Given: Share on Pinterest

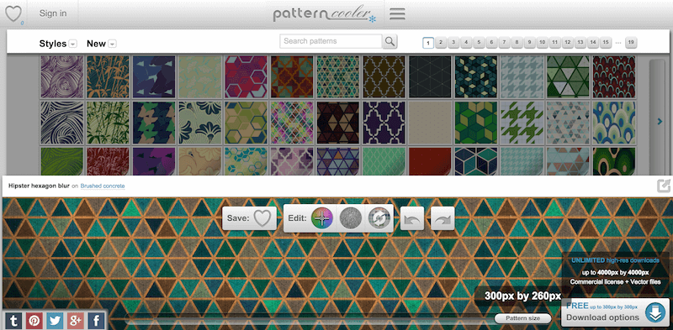Looking at the screenshot, I should [x=34, y=321].
